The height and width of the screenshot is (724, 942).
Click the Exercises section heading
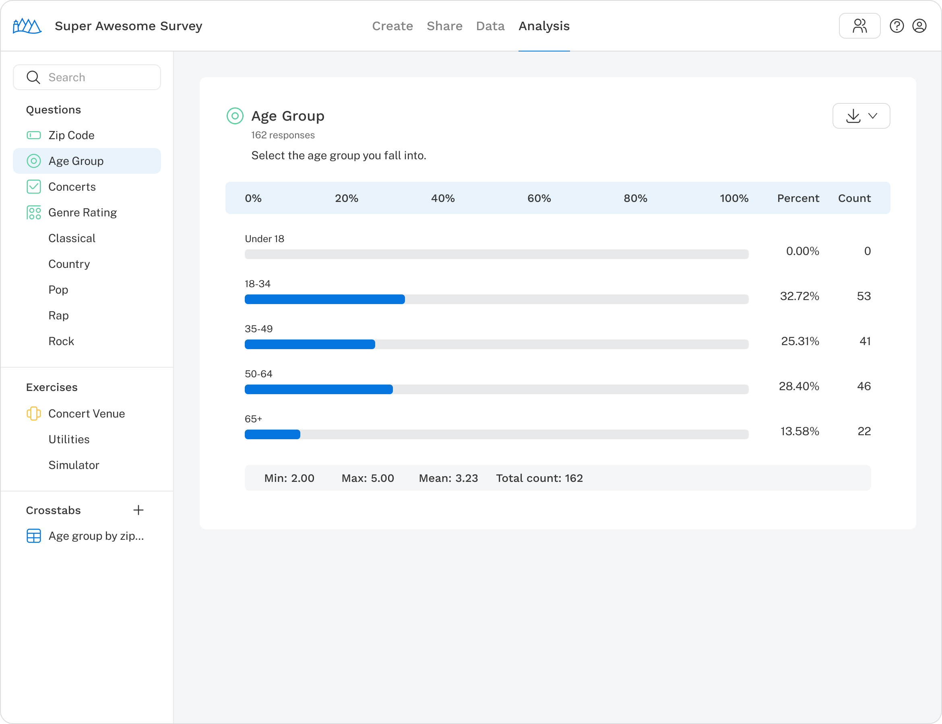click(52, 387)
